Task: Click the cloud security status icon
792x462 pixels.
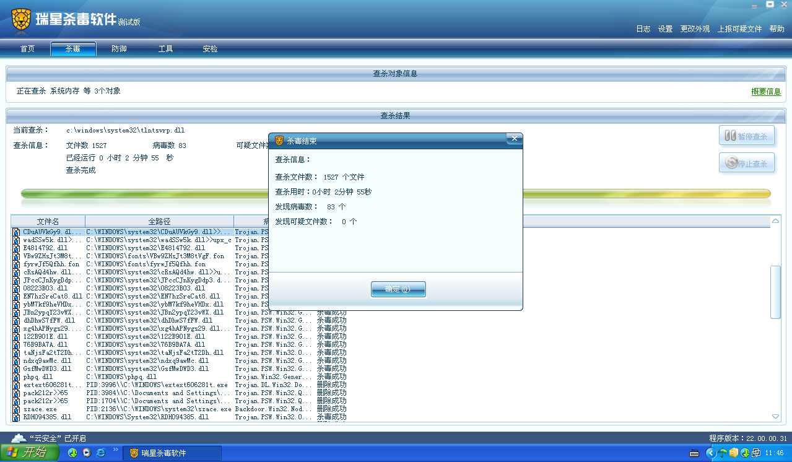Action: point(19,438)
